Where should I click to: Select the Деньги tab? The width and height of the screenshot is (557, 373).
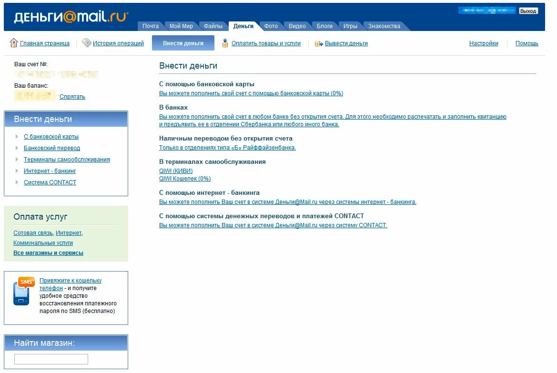coord(243,26)
